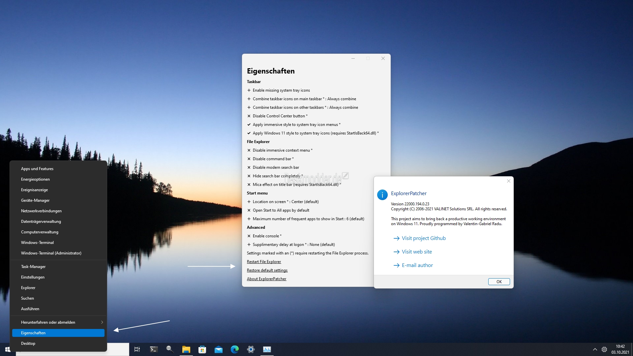Open Geräte-Manager from the menu

point(58,200)
